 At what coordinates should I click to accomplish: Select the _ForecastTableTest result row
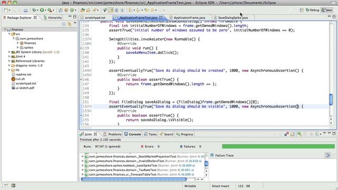click(142, 175)
